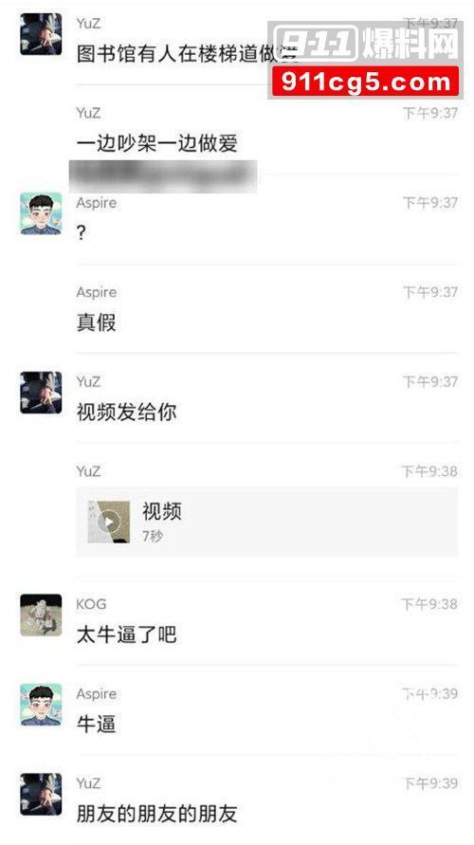Open the video thumbnail preview image
474x845 pixels.
tap(109, 522)
